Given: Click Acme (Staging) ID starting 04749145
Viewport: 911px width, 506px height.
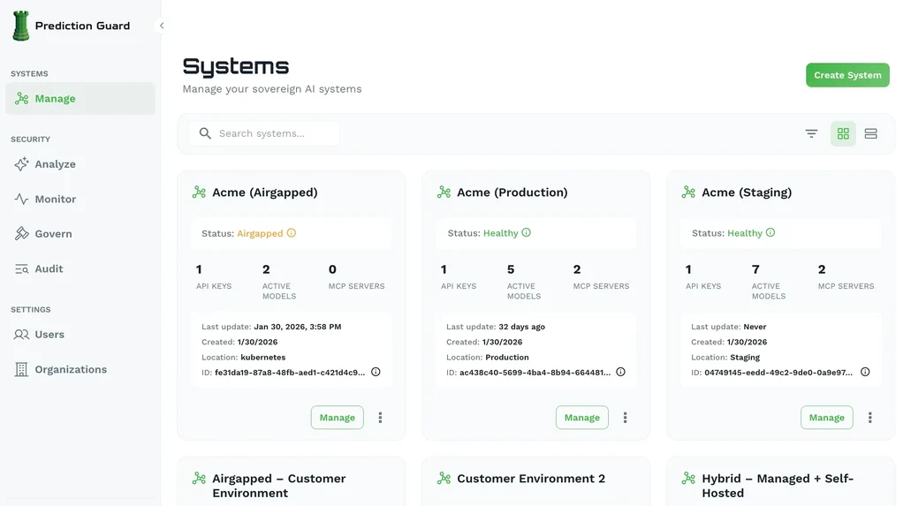Looking at the screenshot, I should point(778,373).
